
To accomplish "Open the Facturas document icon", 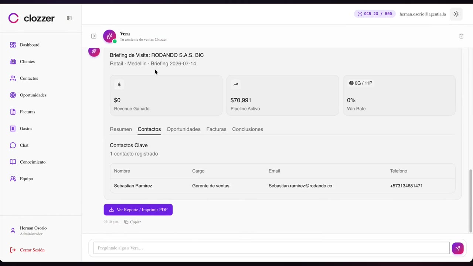I will point(13,112).
